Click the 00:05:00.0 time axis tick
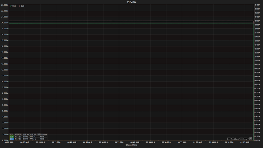 (x=25, y=142)
